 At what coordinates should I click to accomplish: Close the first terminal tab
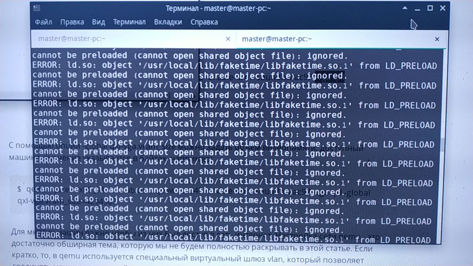[x=228, y=39]
